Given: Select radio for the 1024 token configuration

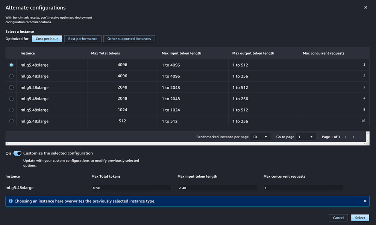Looking at the screenshot, I should pyautogui.click(x=11, y=110).
